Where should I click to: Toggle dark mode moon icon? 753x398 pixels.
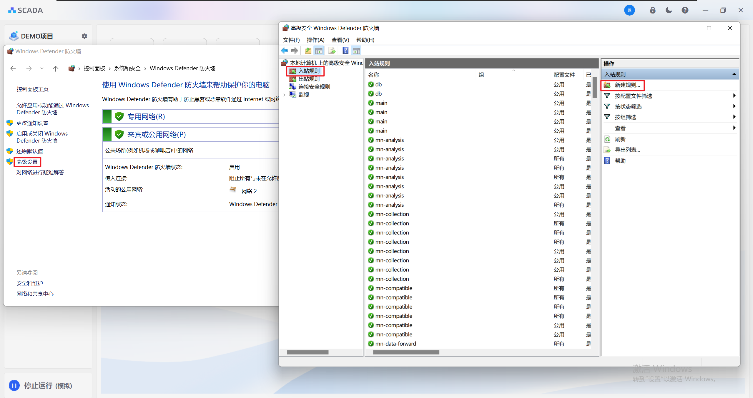point(669,10)
